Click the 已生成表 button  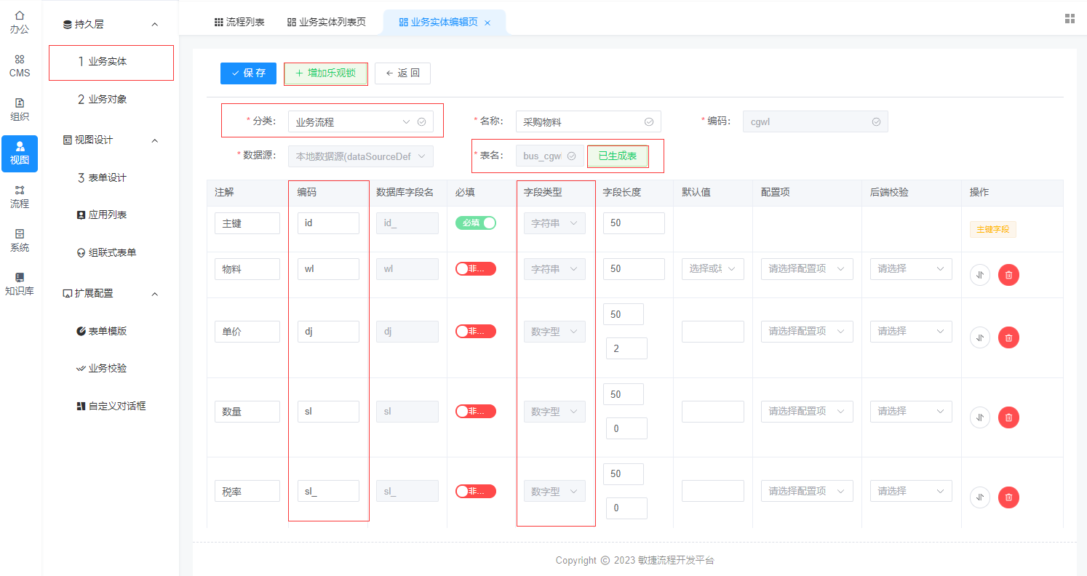[617, 156]
